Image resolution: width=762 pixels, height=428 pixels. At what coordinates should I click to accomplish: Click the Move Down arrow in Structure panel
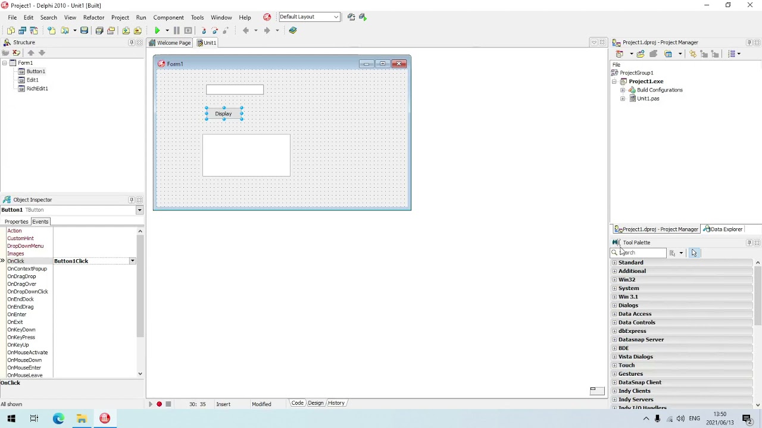pyautogui.click(x=42, y=53)
